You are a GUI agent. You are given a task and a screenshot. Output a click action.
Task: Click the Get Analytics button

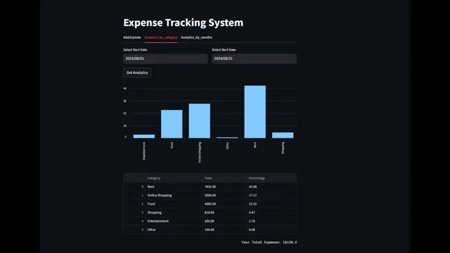click(137, 73)
